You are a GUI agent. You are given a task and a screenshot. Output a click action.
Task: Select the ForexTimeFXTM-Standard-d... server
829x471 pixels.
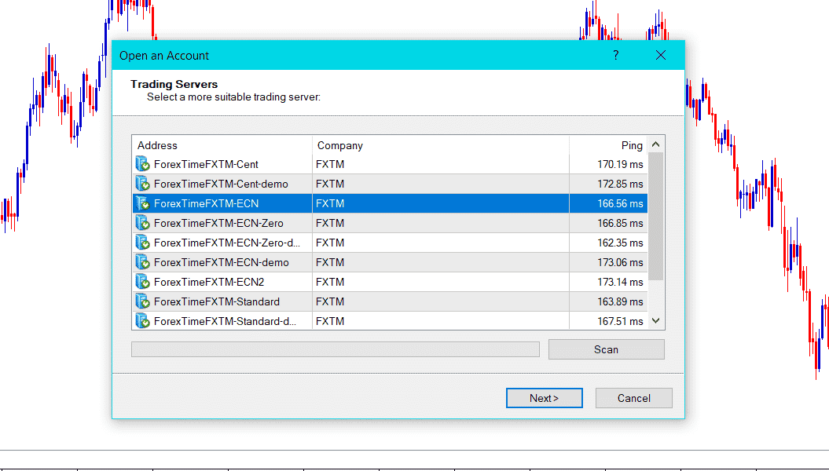pos(390,320)
